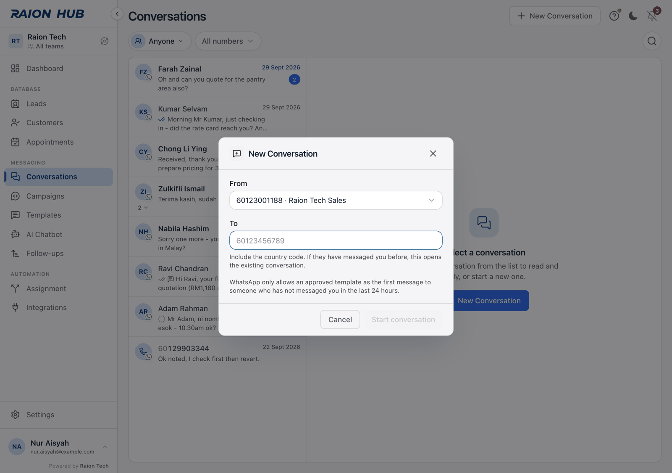Open the All numbers filter dropdown
This screenshot has height=473, width=672.
228,41
